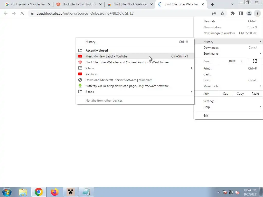
Task: Share this page icon in address bar
Action: point(214,13)
